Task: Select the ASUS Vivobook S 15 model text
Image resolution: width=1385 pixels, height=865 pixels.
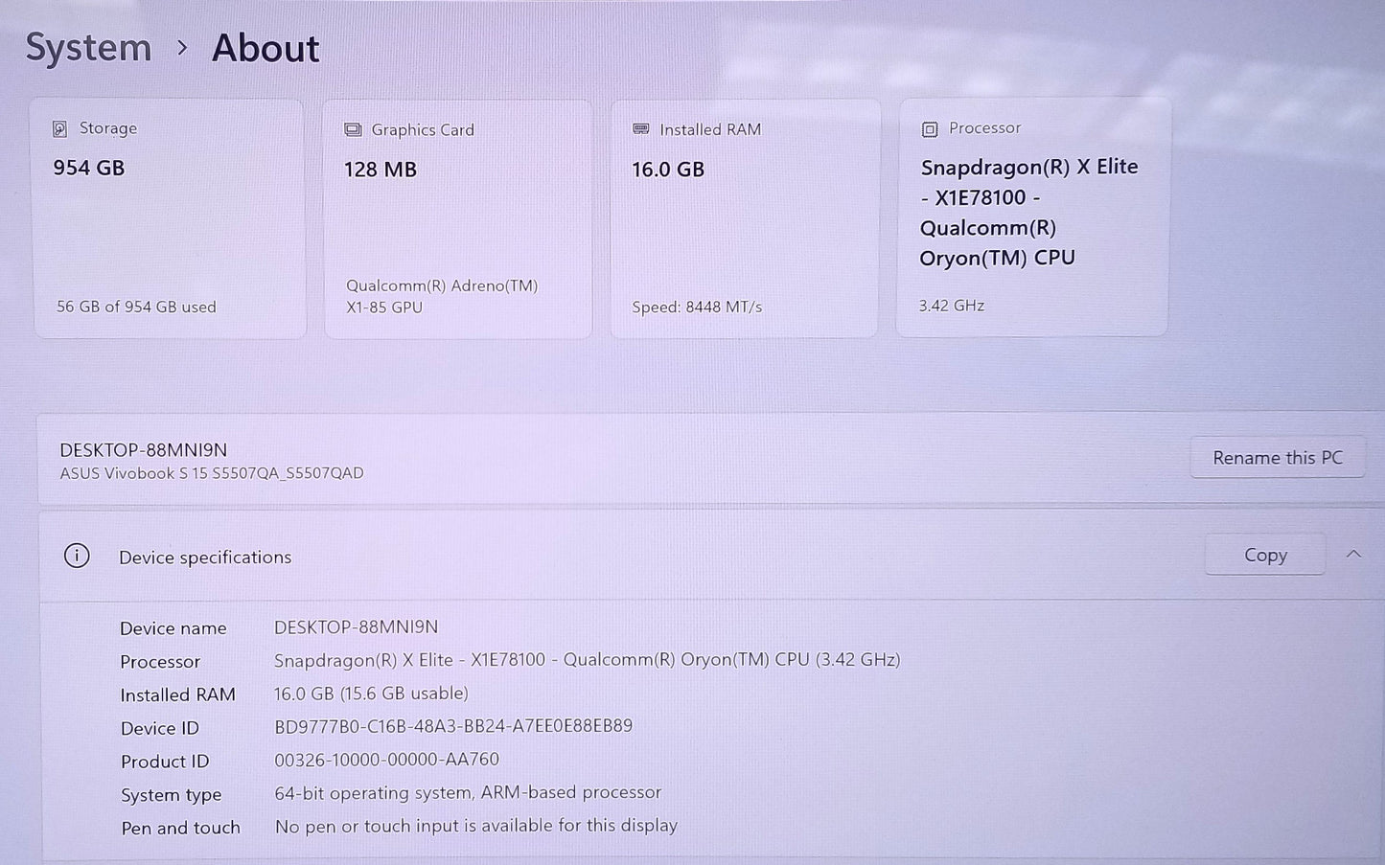Action: tap(212, 473)
